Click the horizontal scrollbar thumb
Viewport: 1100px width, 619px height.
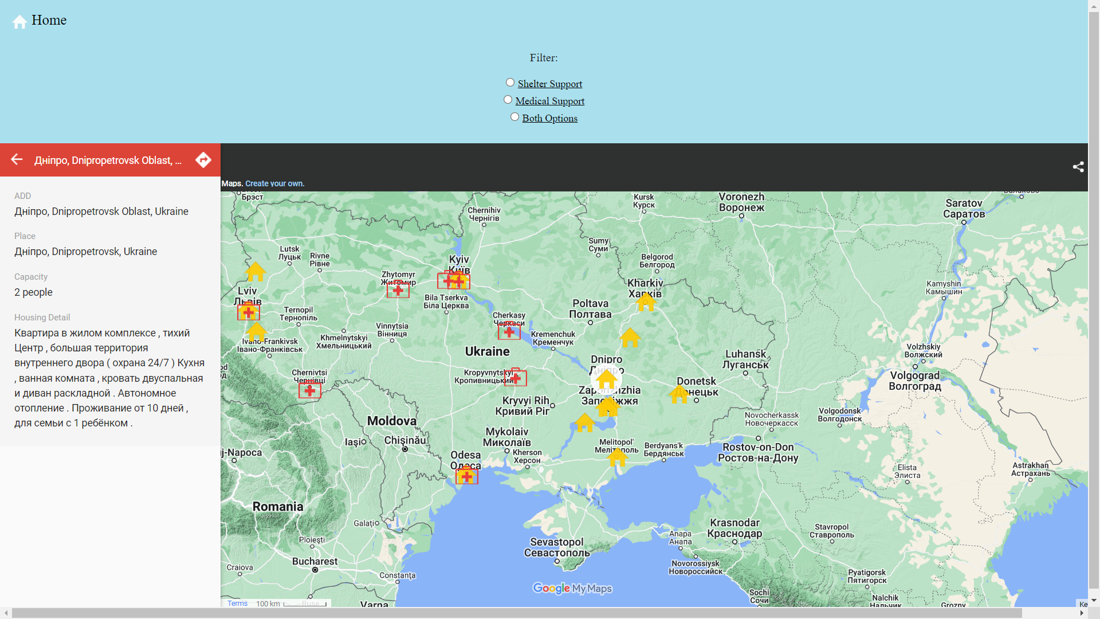[x=516, y=613]
